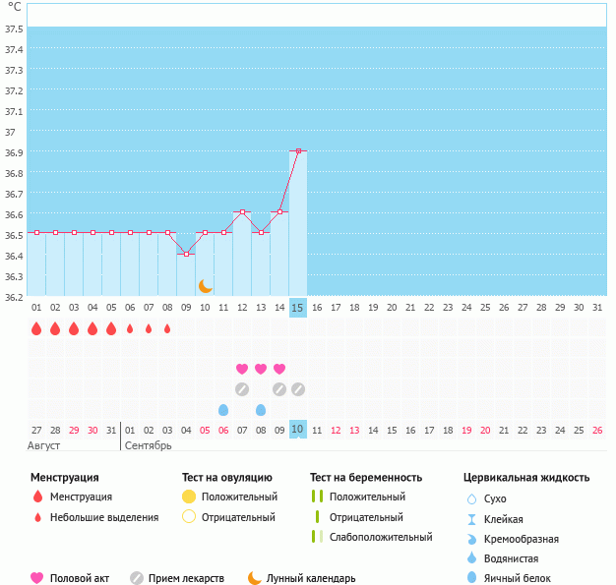Click the Прием лекарств legend label
The image size is (616, 585).
tap(186, 578)
